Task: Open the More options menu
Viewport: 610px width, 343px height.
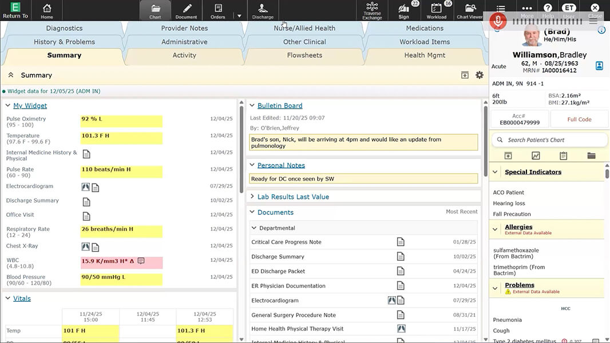Action: (526, 7)
